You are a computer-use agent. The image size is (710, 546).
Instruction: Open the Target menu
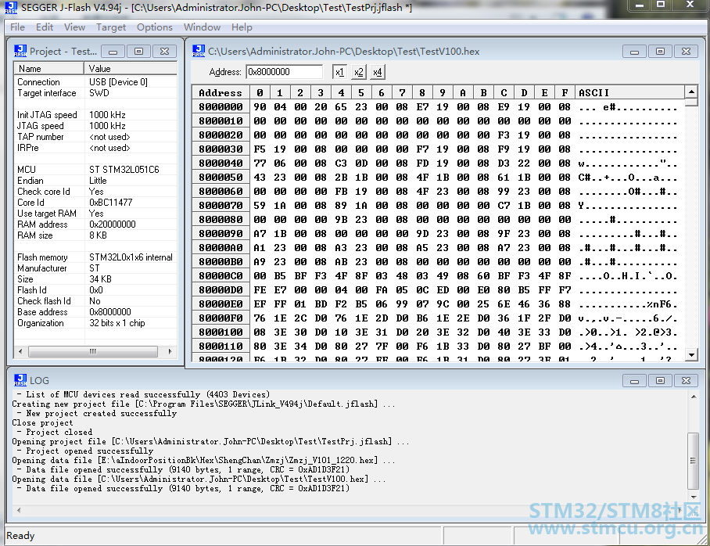click(111, 27)
